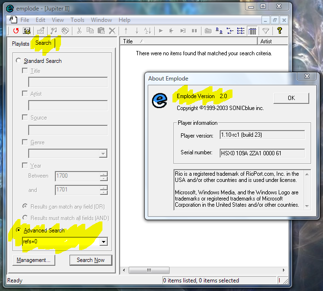Click the configure player toolbar icon
Image resolution: width=323 pixels, height=291 pixels.
click(27, 31)
